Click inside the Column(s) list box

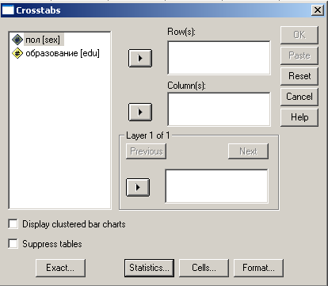point(219,109)
